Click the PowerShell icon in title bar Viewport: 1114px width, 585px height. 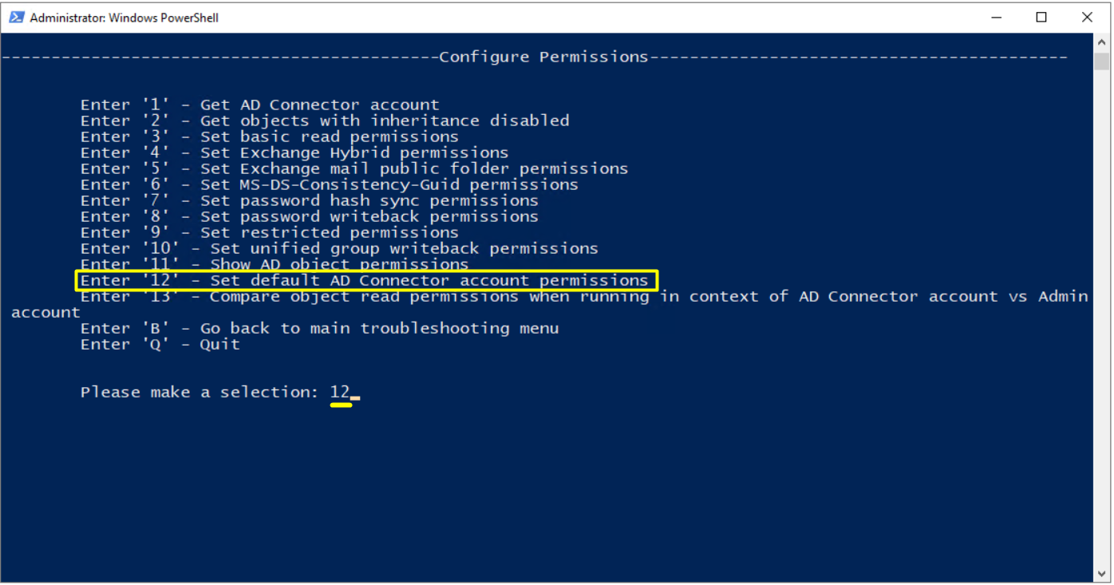point(16,17)
